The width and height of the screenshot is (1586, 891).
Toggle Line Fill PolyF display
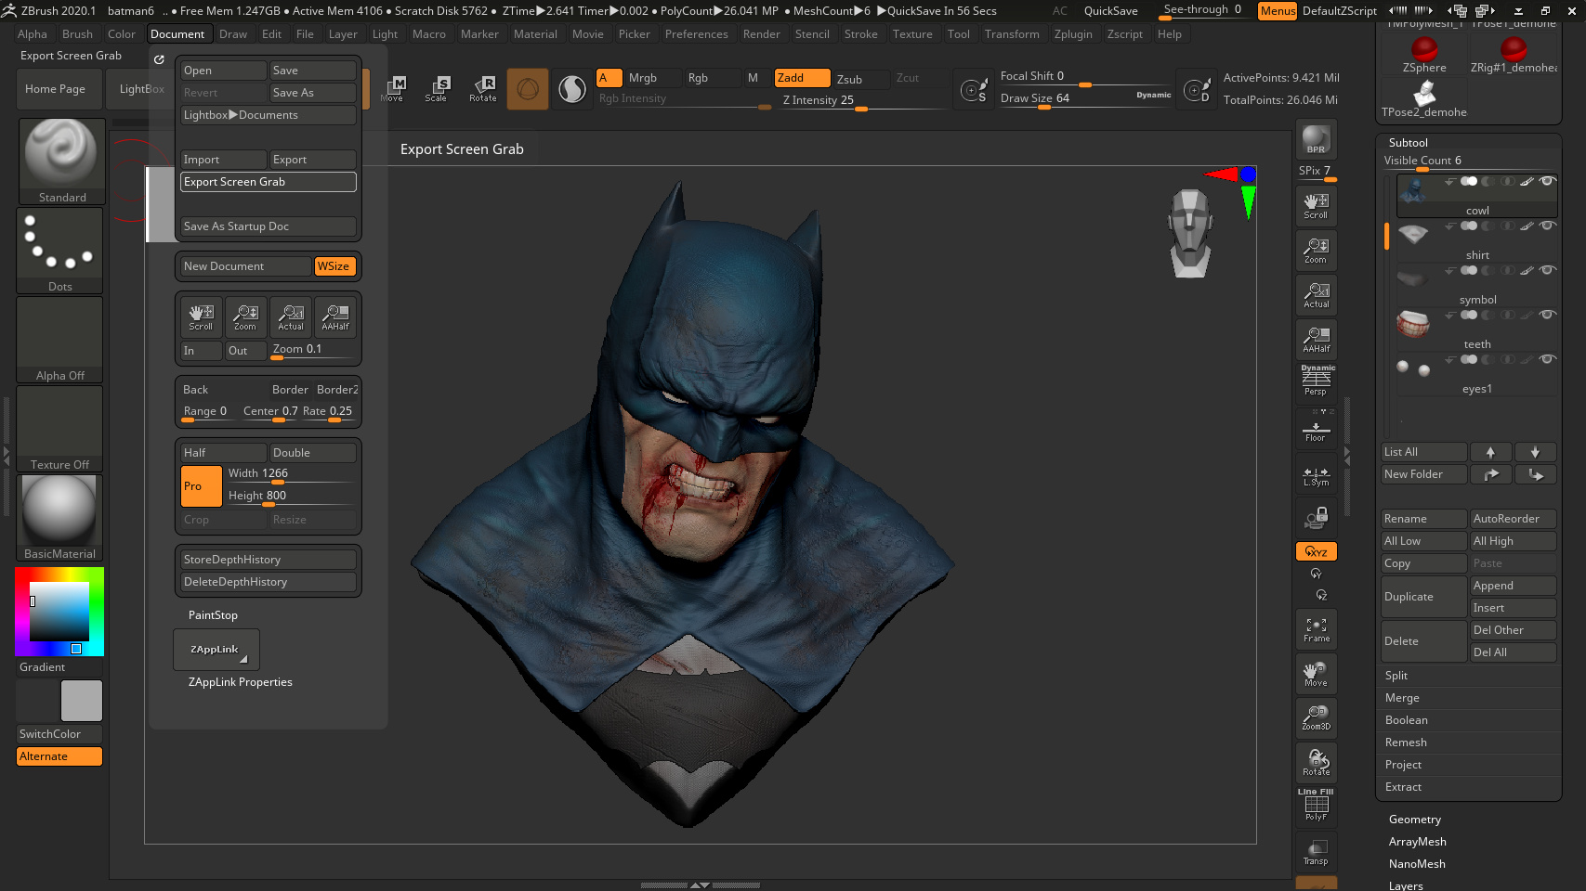point(1316,806)
